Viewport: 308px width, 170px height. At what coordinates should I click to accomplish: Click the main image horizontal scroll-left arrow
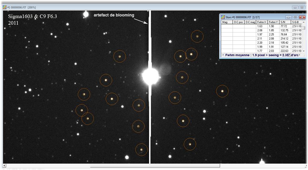point(4,165)
